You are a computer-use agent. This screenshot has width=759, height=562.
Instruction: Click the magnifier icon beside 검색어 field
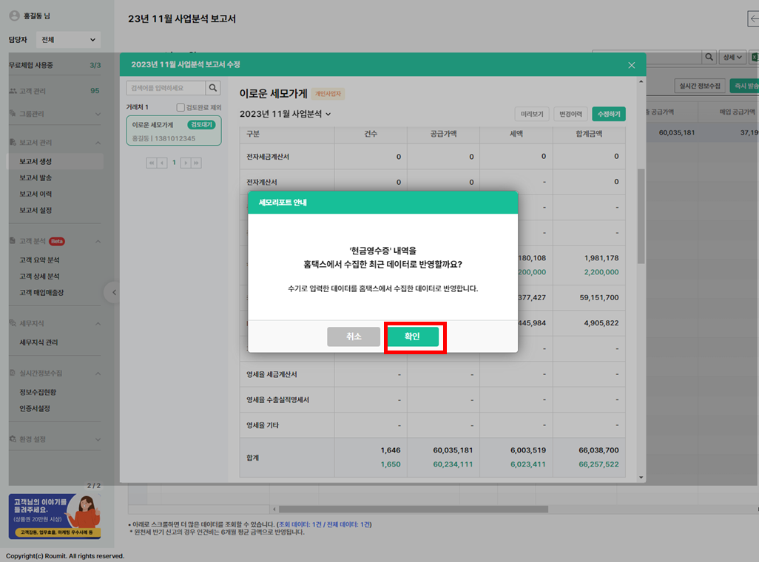[212, 88]
